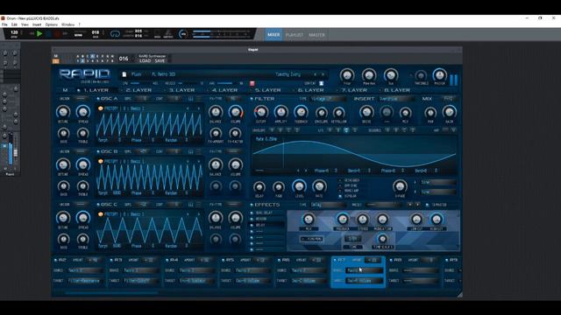Viewport: 561px width, 315px height.
Task: Open the File menu
Action: tap(4, 24)
